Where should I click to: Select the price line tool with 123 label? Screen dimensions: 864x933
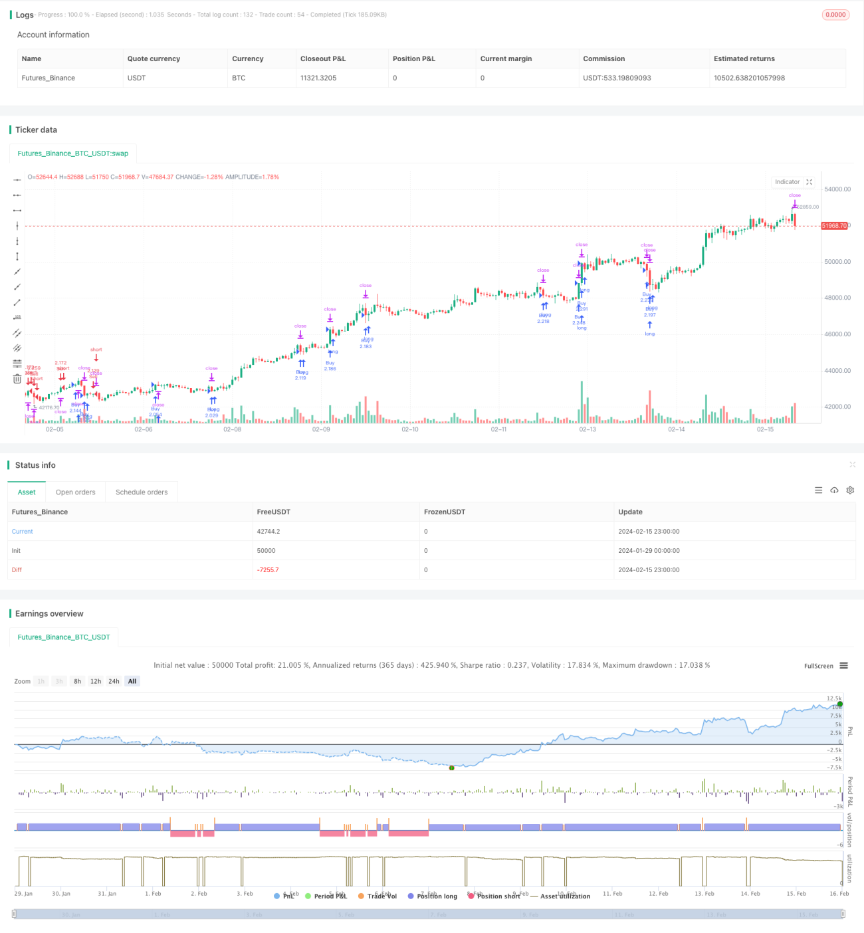click(17, 317)
